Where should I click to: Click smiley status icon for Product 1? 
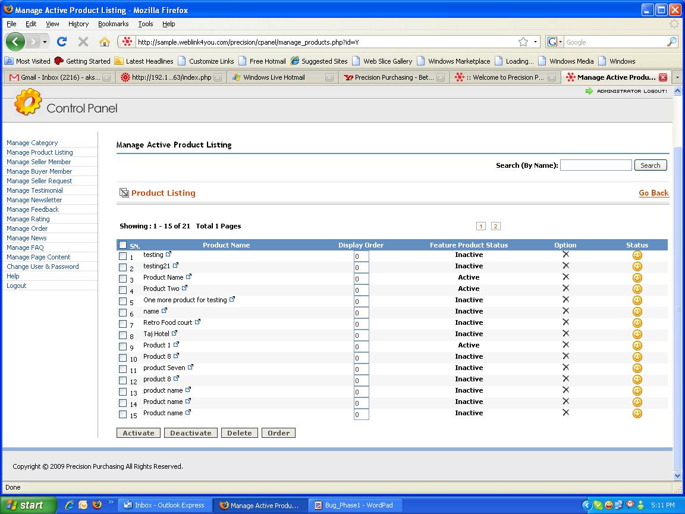tap(637, 345)
